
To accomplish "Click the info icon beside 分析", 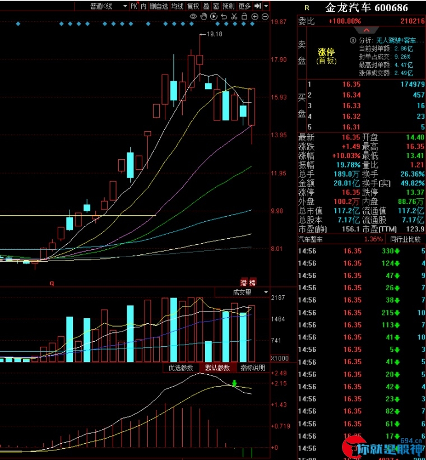I will click(353, 40).
